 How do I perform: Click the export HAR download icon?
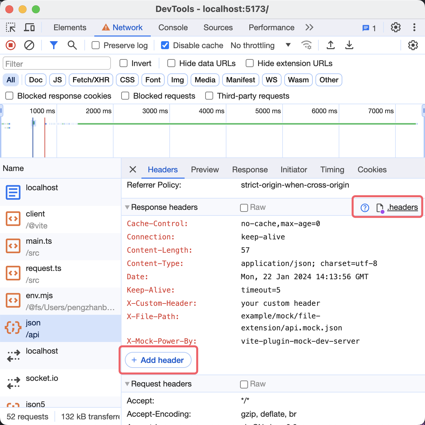point(349,45)
